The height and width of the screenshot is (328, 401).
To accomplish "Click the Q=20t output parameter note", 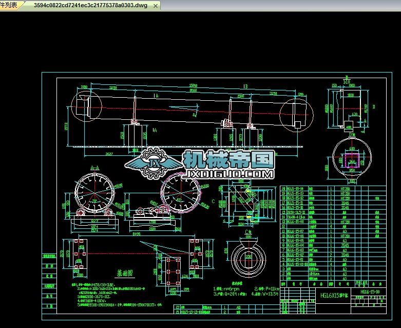I will (x=230, y=294).
